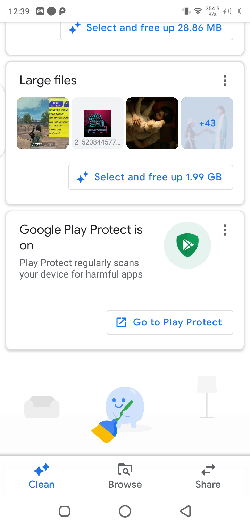The image size is (250, 528).
Task: Tap the green Play Protect shield icon
Action: tap(187, 245)
